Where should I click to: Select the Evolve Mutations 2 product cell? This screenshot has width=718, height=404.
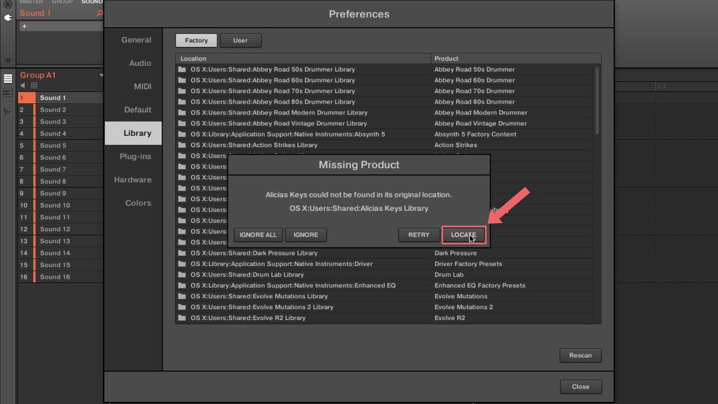[x=463, y=307]
